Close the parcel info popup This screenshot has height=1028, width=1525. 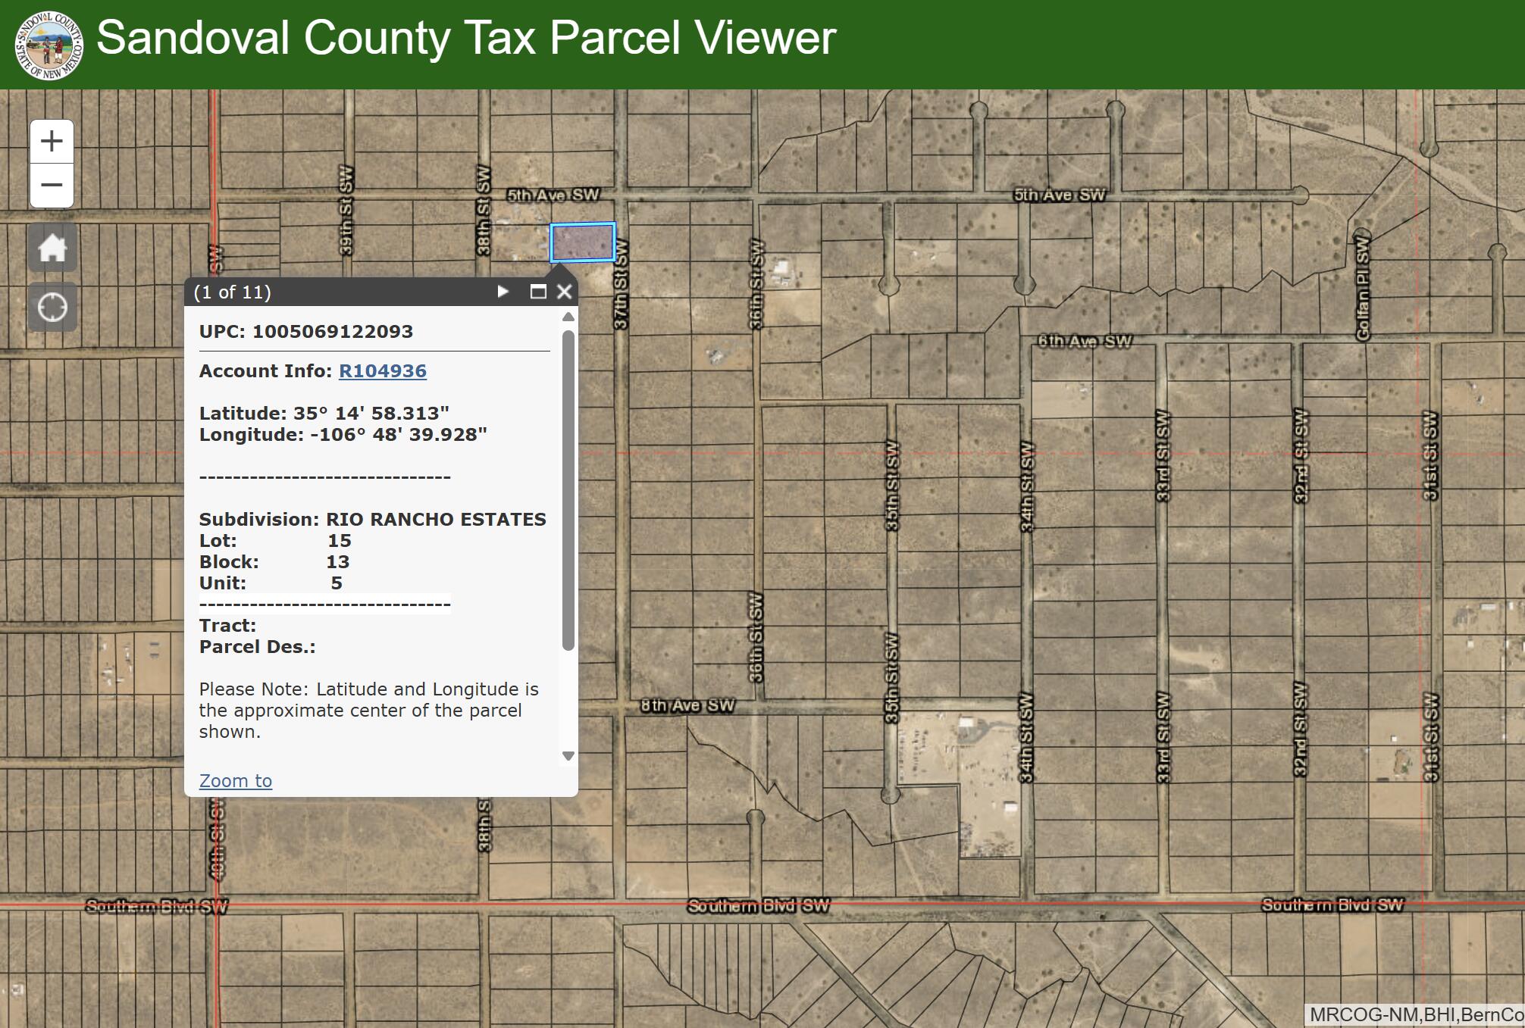565,292
